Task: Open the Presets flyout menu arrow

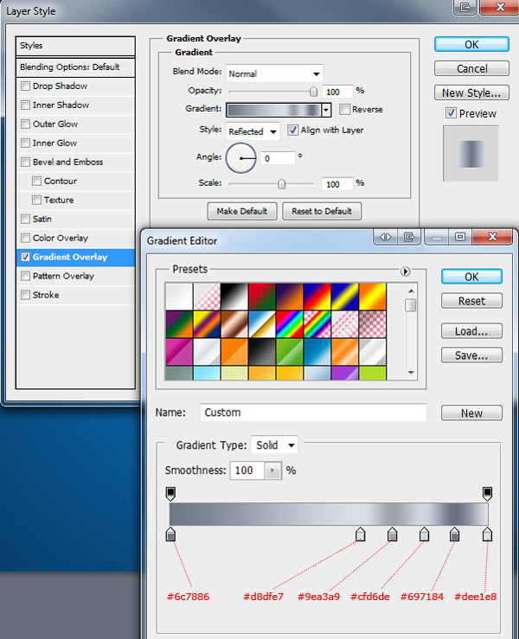Action: (405, 272)
